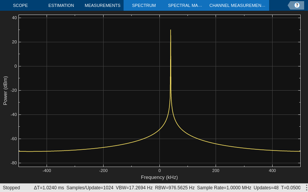Click the 0 tick on frequency axis
Image resolution: width=308 pixels, height=192 pixels.
(x=159, y=170)
